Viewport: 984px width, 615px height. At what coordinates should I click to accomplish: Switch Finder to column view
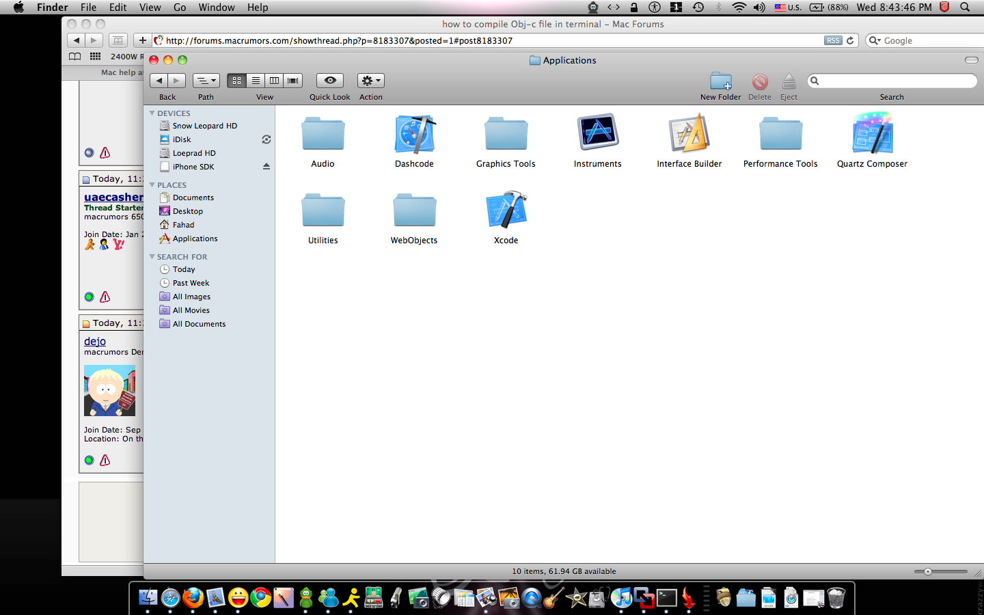(x=274, y=81)
